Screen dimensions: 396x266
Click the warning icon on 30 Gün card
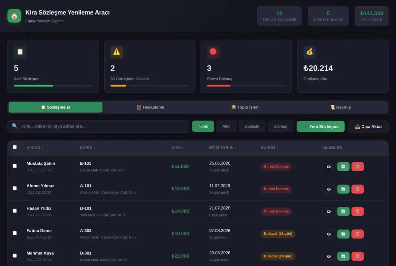(116, 52)
